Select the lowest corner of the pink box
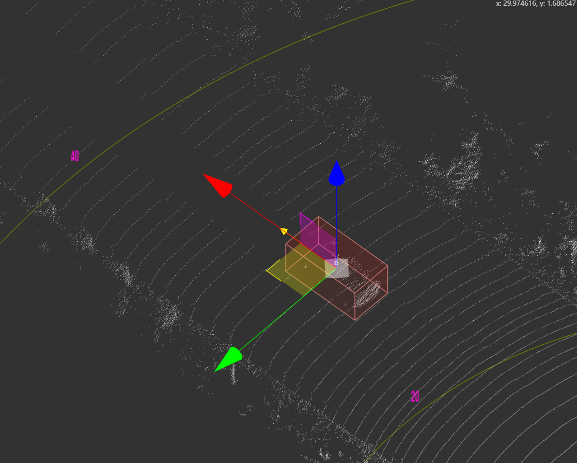Screen dimensions: 577x463 point(355,320)
